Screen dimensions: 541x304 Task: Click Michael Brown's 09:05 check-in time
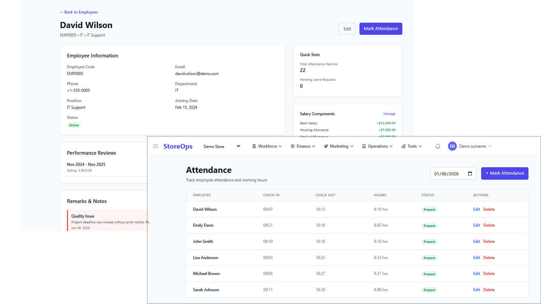(268, 274)
